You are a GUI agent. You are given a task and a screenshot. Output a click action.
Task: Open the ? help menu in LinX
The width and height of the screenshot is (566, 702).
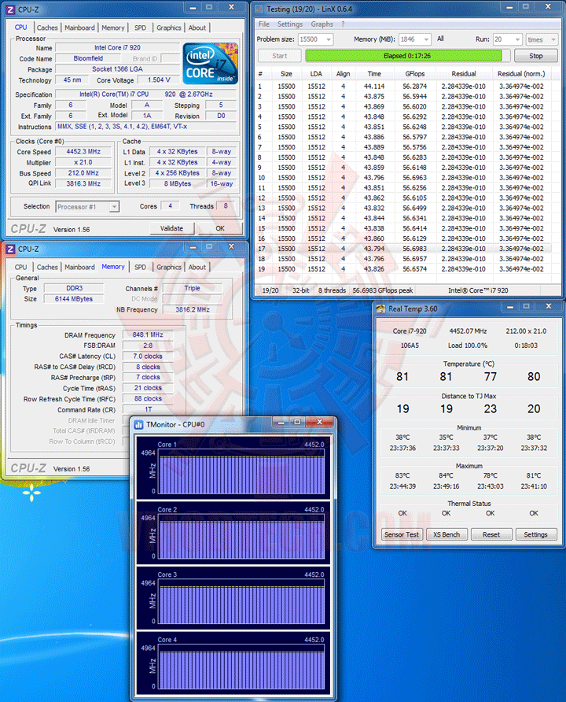[343, 24]
